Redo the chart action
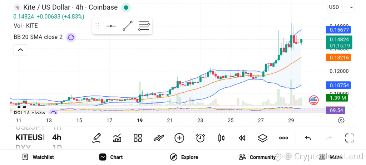 point(329,138)
